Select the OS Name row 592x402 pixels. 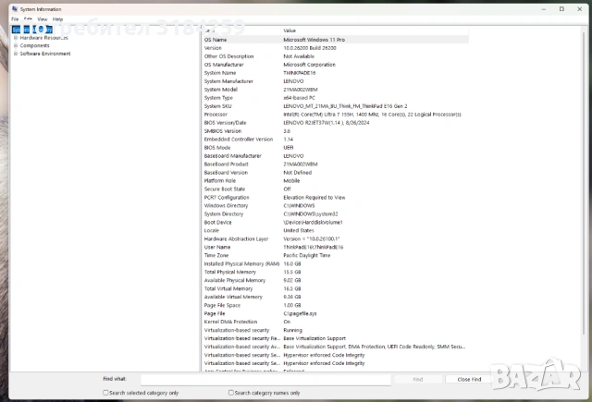[335, 40]
